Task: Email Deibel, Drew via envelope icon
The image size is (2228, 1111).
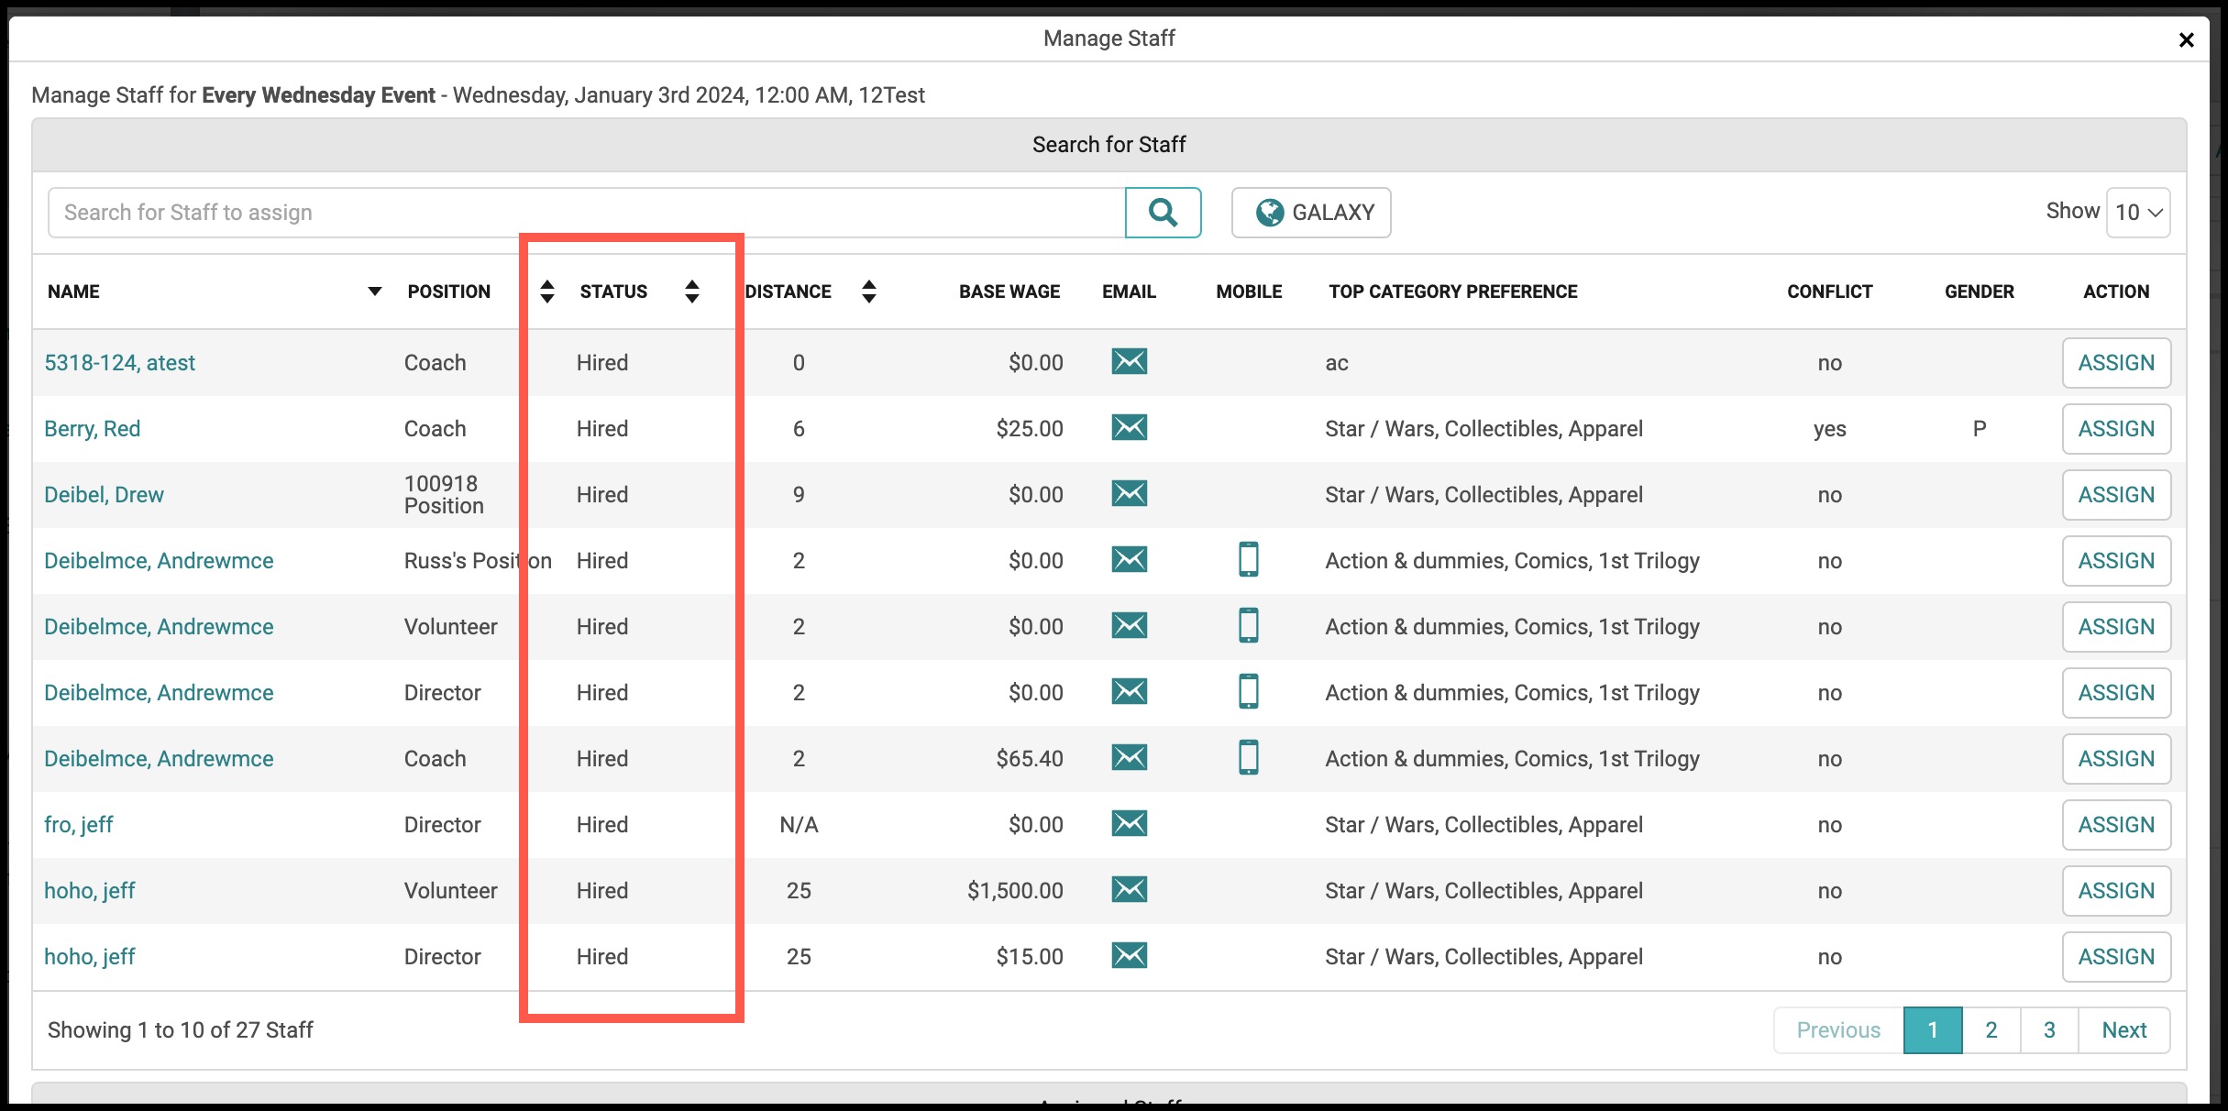Action: point(1130,494)
